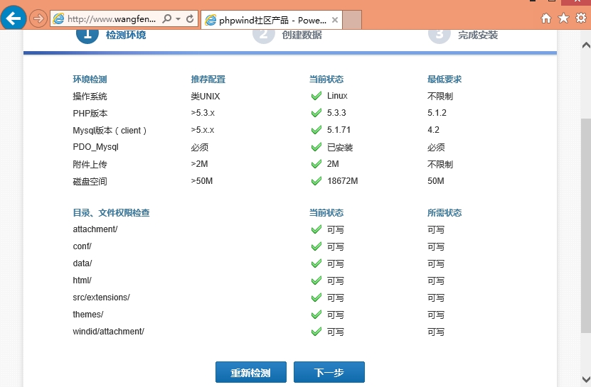The height and width of the screenshot is (387, 591).
Task: Click step 3 完成安装 indicator
Action: tap(463, 35)
